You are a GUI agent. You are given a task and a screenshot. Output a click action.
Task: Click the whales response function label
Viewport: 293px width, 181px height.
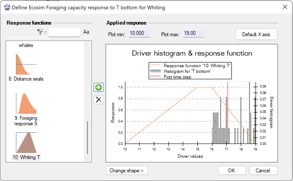[26, 45]
